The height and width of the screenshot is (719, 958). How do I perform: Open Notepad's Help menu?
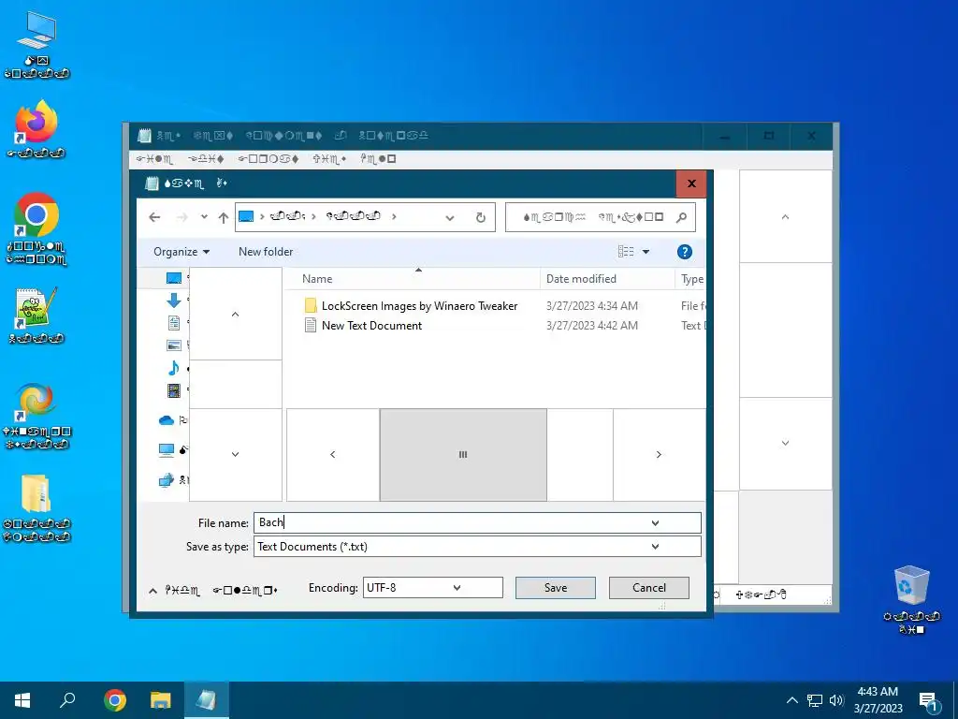pyautogui.click(x=378, y=159)
